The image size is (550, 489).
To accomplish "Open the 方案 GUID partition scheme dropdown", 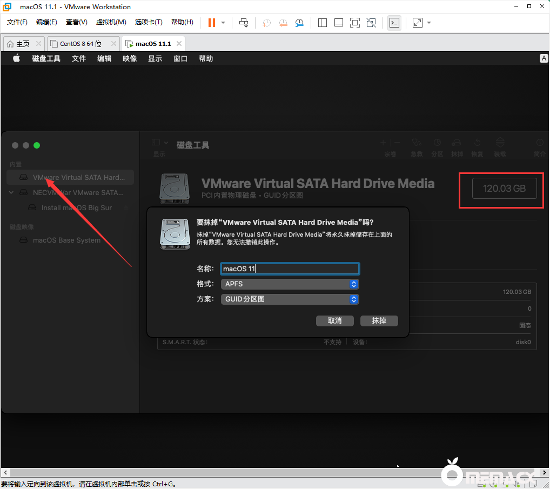I will point(290,299).
